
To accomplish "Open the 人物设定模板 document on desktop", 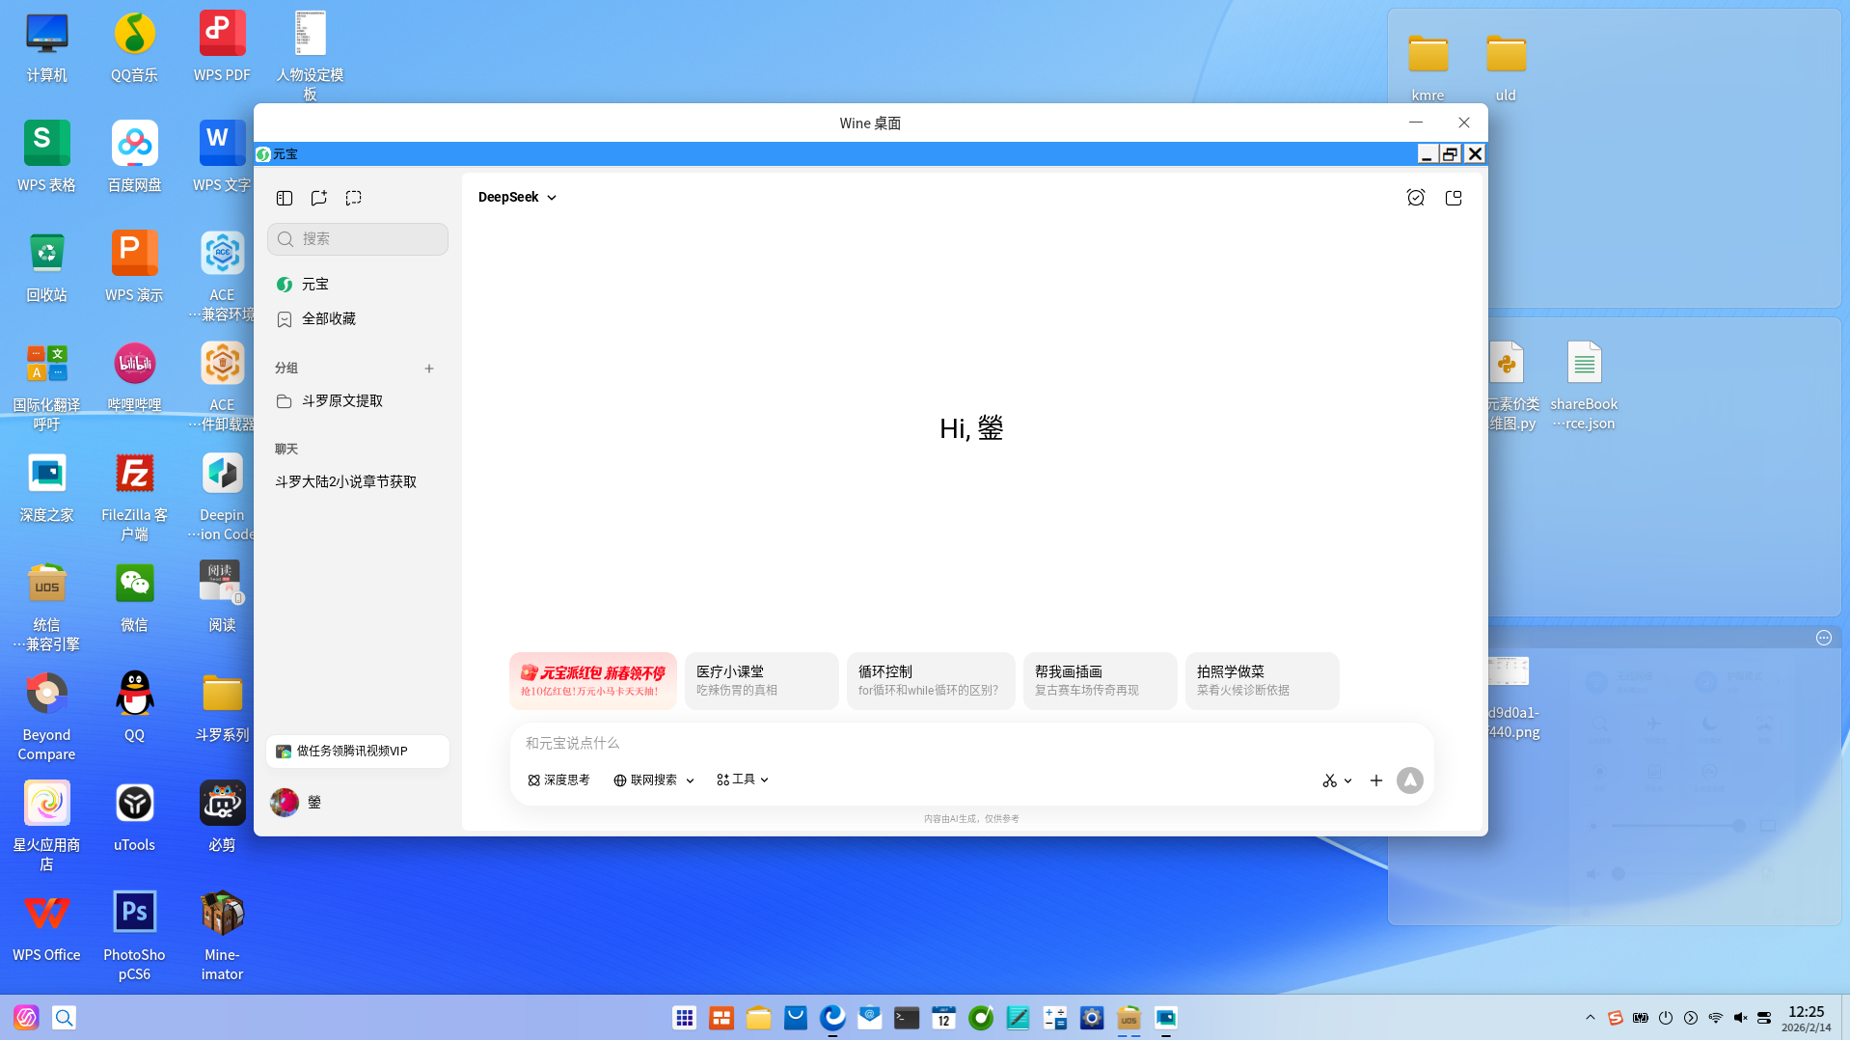I will [x=310, y=56].
